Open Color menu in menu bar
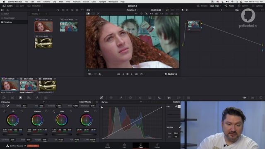Viewport: 265px width, 149px height. pos(94,2)
